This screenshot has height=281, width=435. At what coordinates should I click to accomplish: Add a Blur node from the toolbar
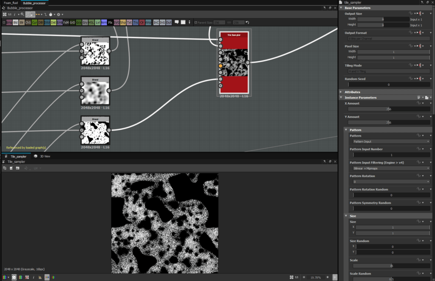tap(22, 22)
